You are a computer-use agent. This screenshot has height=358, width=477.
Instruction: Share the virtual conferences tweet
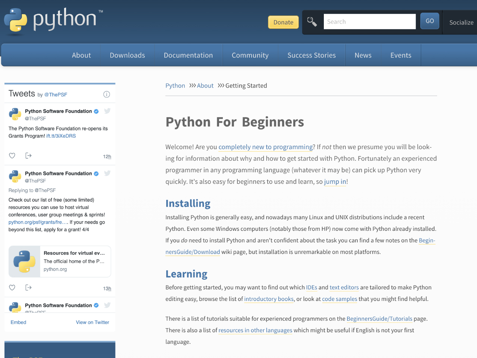[28, 288]
